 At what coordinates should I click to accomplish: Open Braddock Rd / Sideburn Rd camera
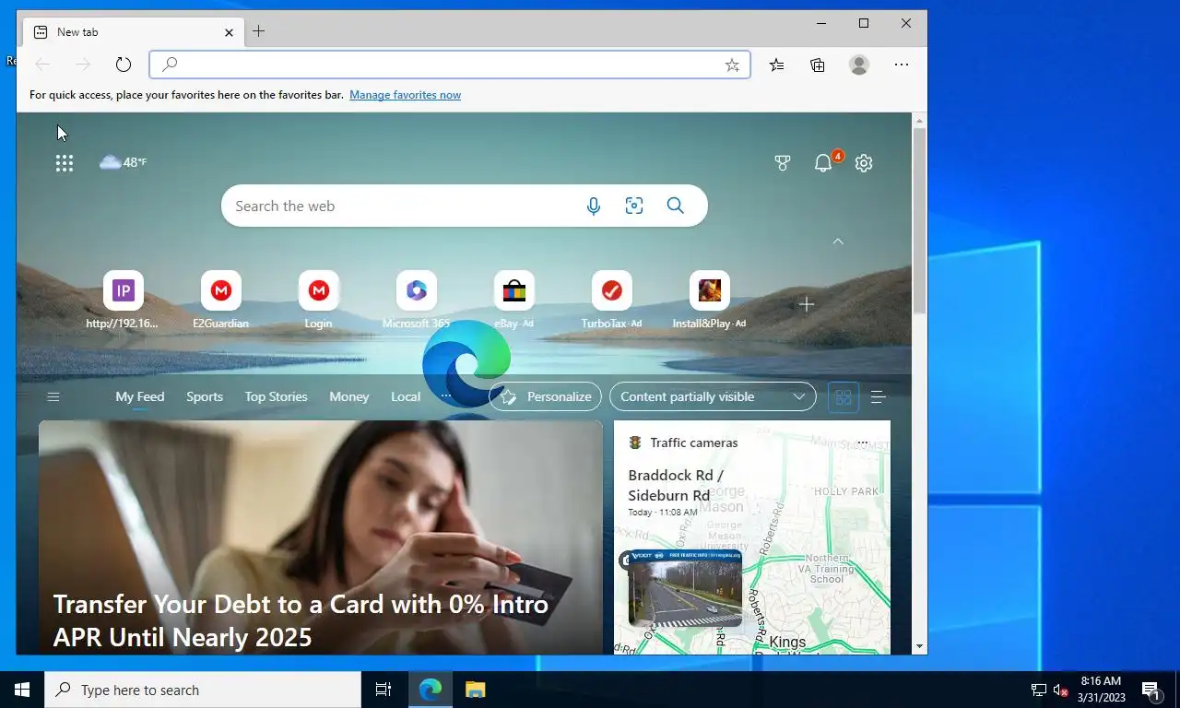coord(676,486)
